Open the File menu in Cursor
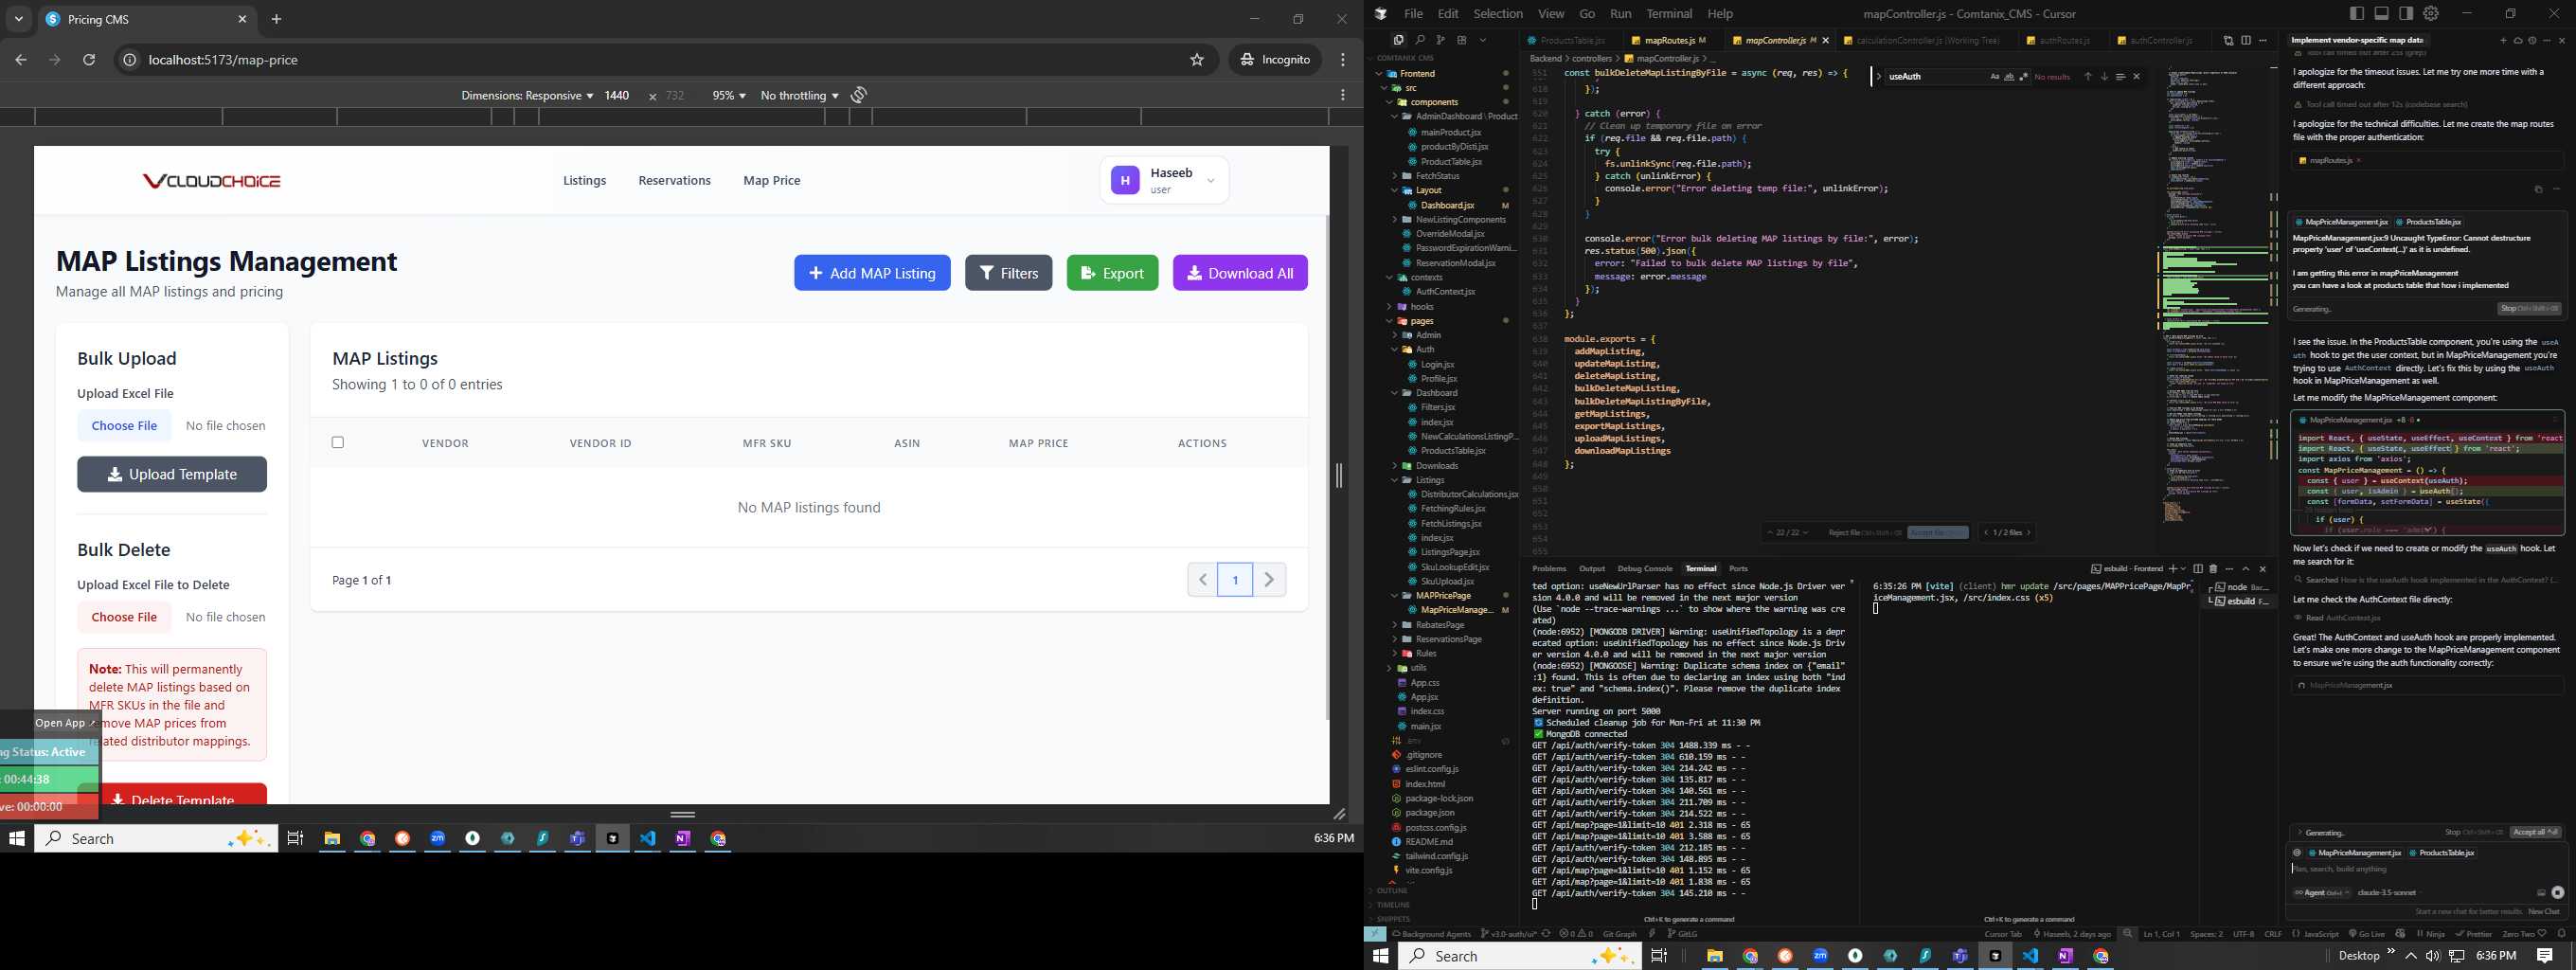The height and width of the screenshot is (970, 2576). pos(1413,14)
